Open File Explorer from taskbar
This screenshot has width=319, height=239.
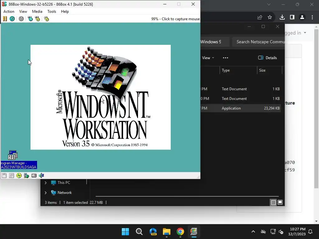167,232
